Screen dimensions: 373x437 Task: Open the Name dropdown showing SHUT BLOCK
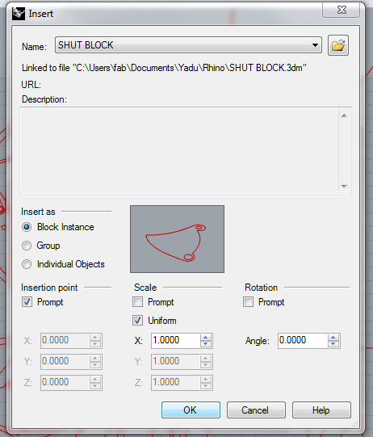188,45
